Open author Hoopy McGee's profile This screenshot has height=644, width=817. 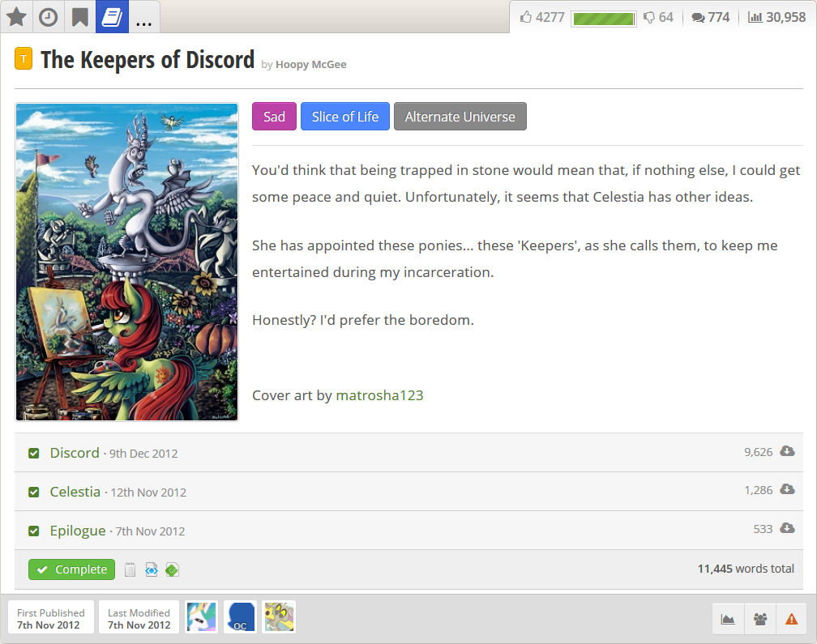[x=311, y=65]
